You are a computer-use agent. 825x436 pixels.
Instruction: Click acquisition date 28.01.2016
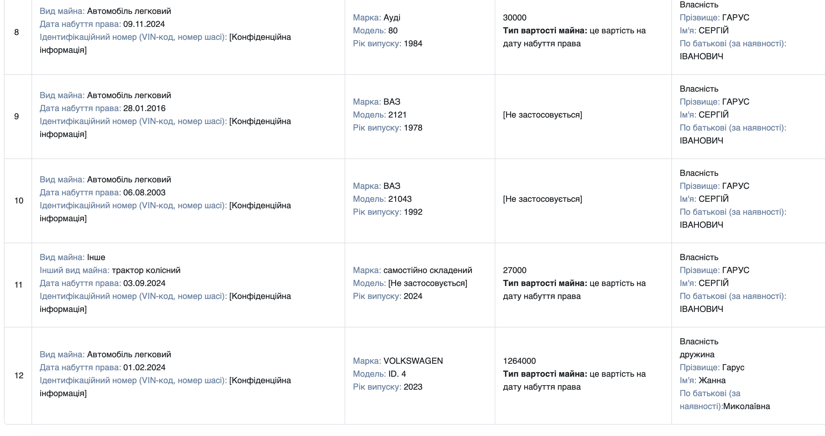[x=144, y=108]
